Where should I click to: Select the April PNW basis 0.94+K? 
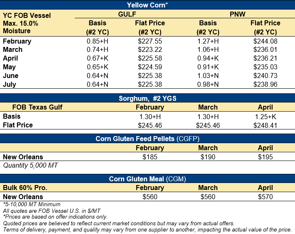208,58
